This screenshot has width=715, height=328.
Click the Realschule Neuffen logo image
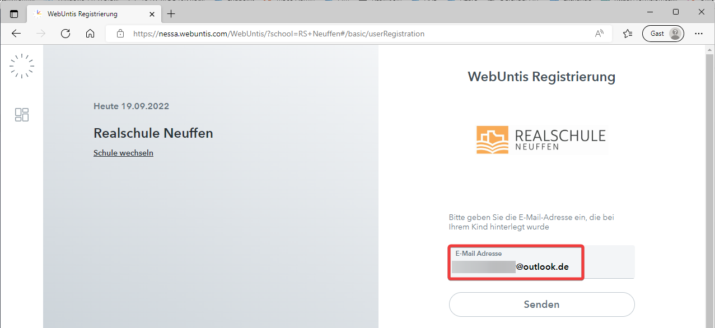[x=541, y=139]
